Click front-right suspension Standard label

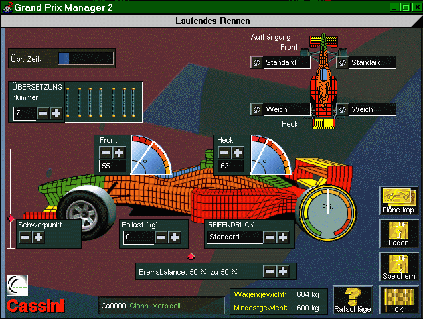click(x=373, y=62)
